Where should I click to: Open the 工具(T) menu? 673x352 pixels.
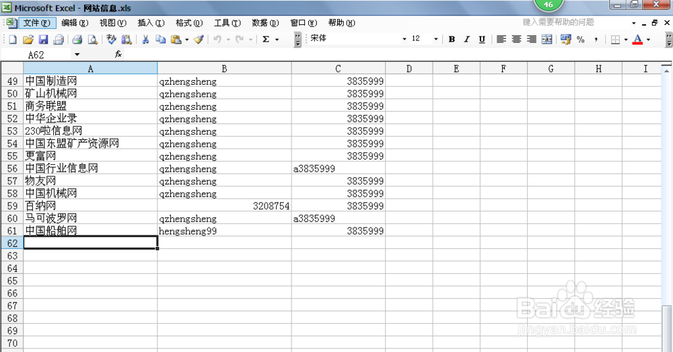(x=227, y=23)
